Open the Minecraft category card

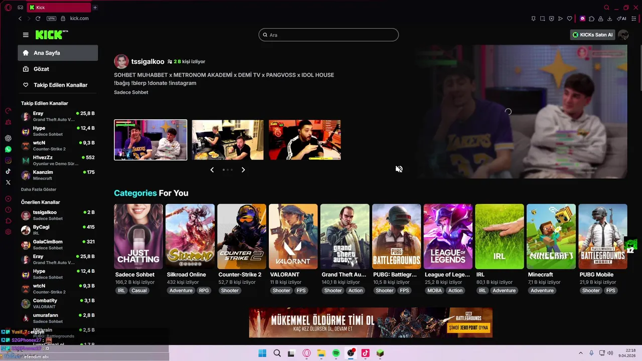tap(551, 236)
